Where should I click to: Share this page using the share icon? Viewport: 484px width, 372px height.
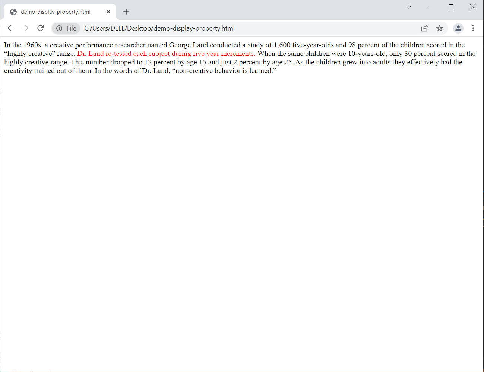pyautogui.click(x=425, y=28)
